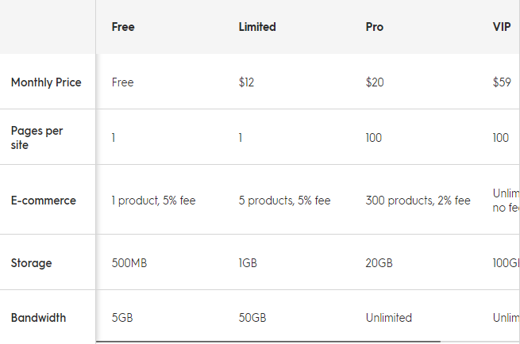
Task: Select the Bandwidth row label
Action: (x=38, y=318)
